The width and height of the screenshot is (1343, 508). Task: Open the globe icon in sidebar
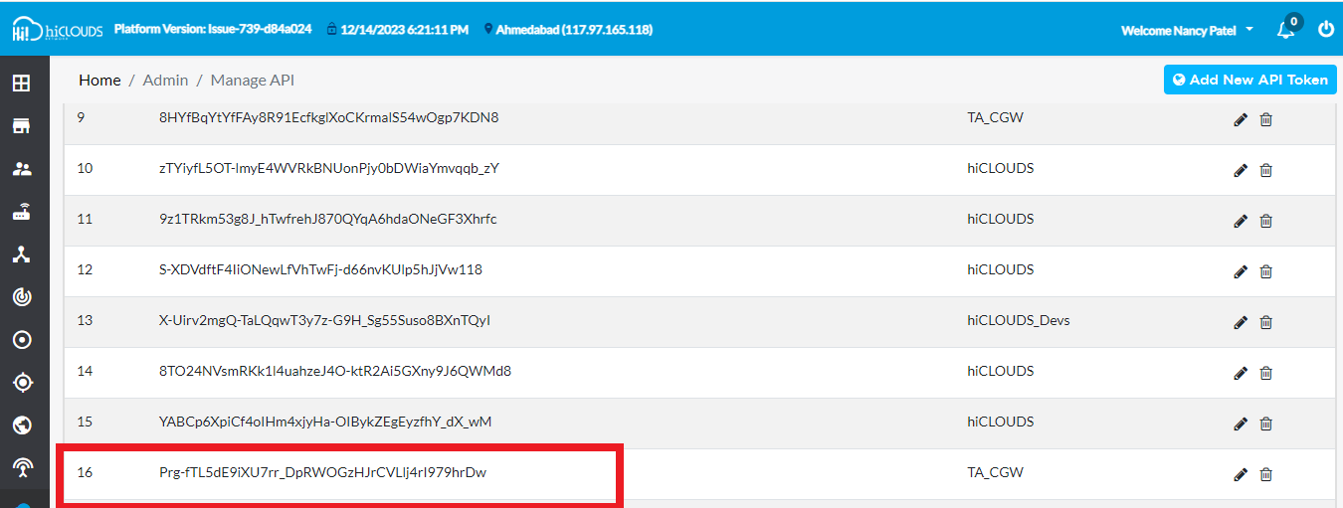(x=21, y=425)
